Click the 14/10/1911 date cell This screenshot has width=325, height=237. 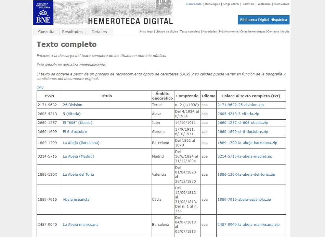click(188, 123)
